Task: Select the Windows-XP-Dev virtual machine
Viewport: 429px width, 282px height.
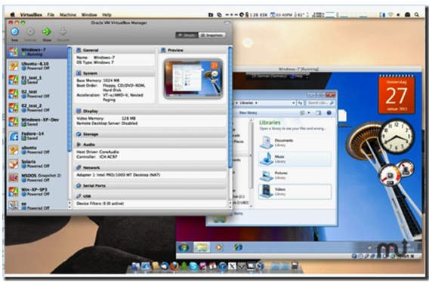Action: 37,121
